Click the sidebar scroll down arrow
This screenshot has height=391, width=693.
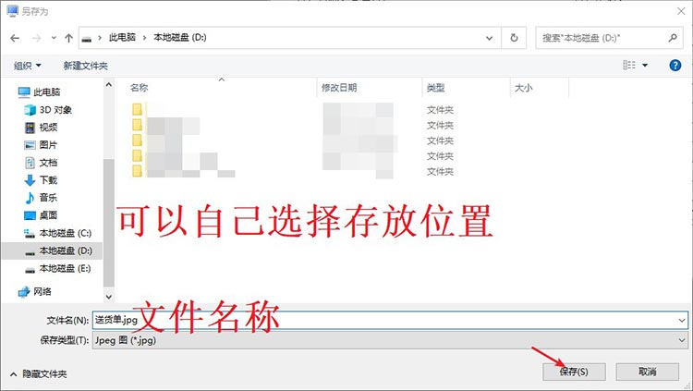pos(109,297)
